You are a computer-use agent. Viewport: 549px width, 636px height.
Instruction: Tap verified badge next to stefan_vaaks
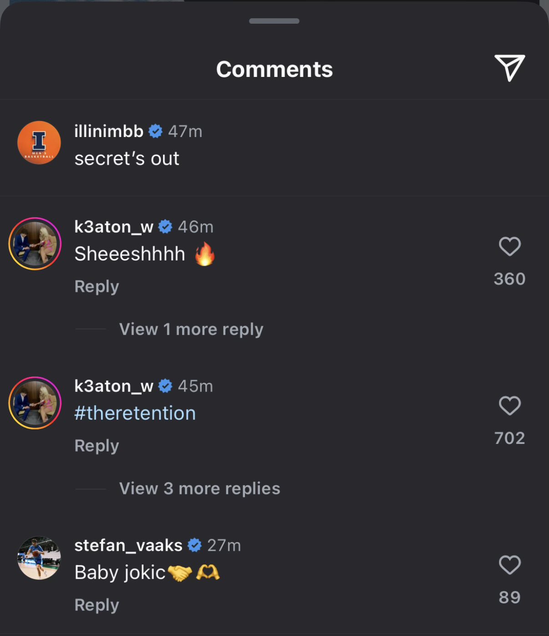click(195, 545)
